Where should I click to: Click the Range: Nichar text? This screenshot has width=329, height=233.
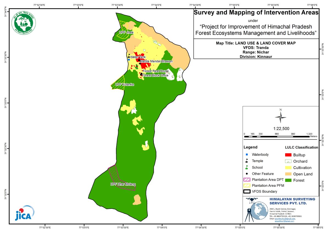[x=256, y=52]
